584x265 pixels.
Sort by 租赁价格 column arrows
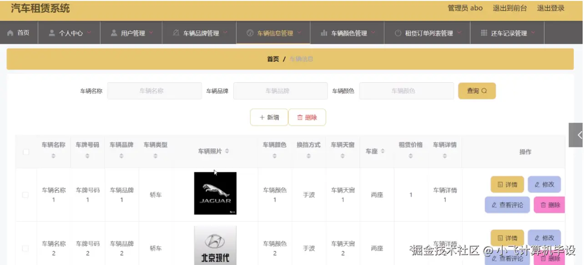click(x=411, y=156)
